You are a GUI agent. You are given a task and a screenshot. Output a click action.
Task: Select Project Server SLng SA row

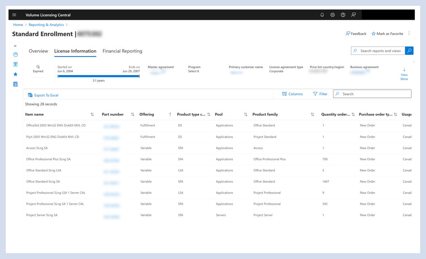[217, 215]
